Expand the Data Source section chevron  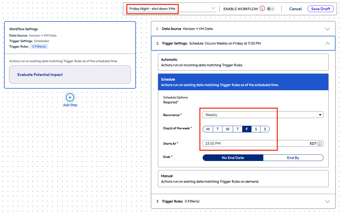pyautogui.click(x=327, y=29)
